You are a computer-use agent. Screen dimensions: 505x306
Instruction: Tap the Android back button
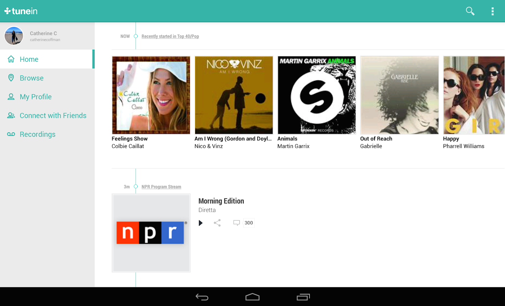(202, 297)
